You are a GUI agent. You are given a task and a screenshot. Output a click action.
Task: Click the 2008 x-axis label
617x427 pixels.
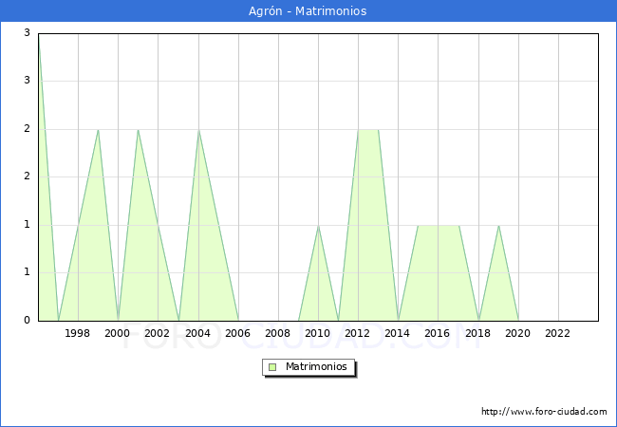coord(278,333)
